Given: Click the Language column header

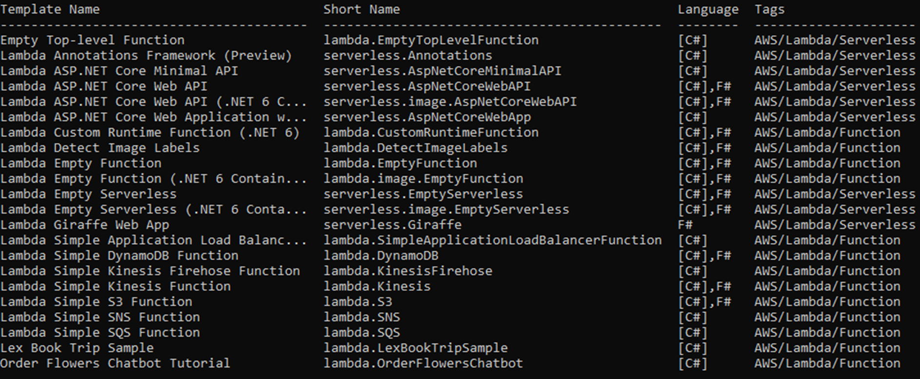Looking at the screenshot, I should 708,10.
